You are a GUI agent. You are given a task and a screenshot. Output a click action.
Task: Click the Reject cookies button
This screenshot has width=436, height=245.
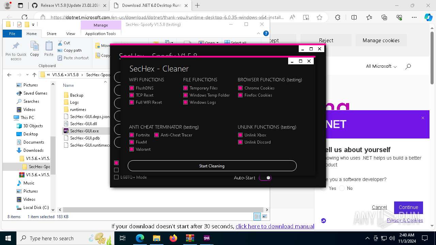326,40
